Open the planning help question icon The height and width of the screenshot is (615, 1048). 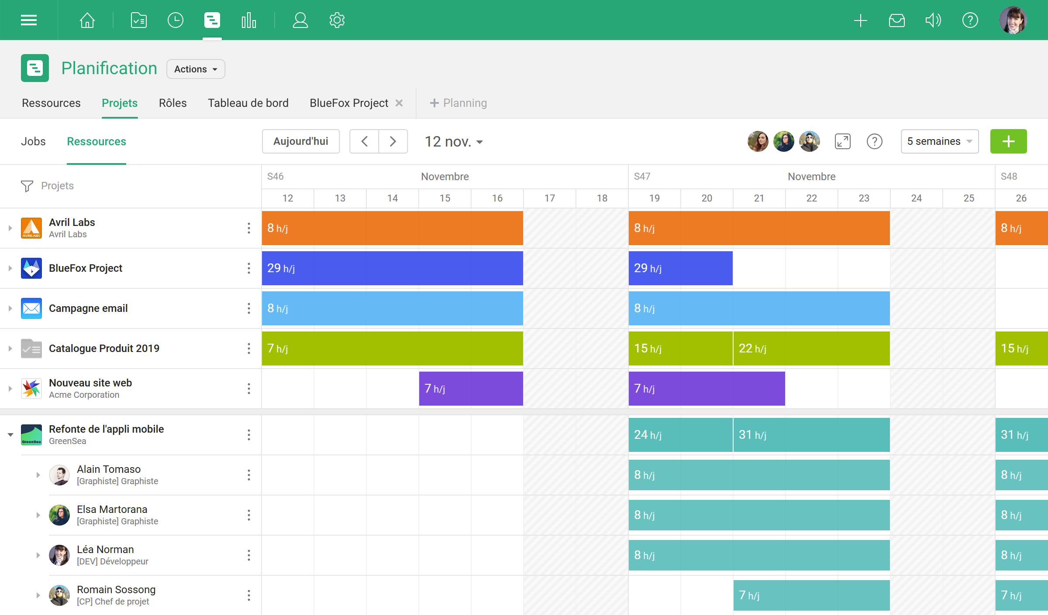click(x=875, y=141)
